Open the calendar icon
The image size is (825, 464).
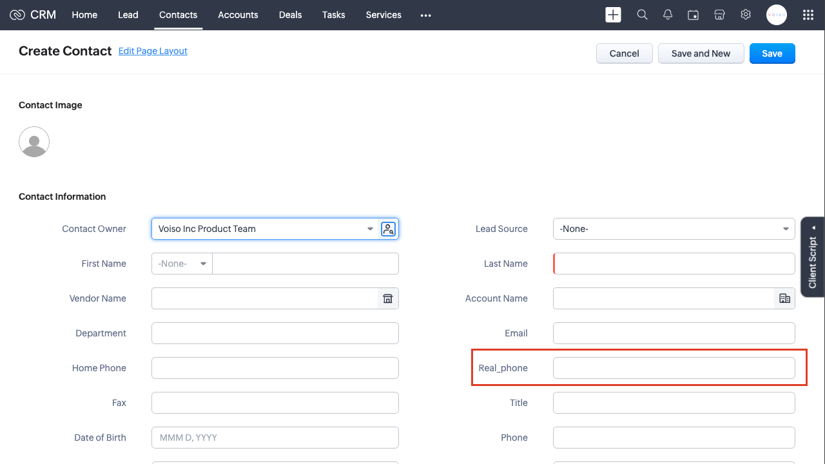click(x=693, y=14)
